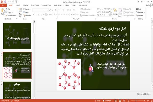Toggle bullet list formatting
The image size is (153, 102).
coord(59,10)
